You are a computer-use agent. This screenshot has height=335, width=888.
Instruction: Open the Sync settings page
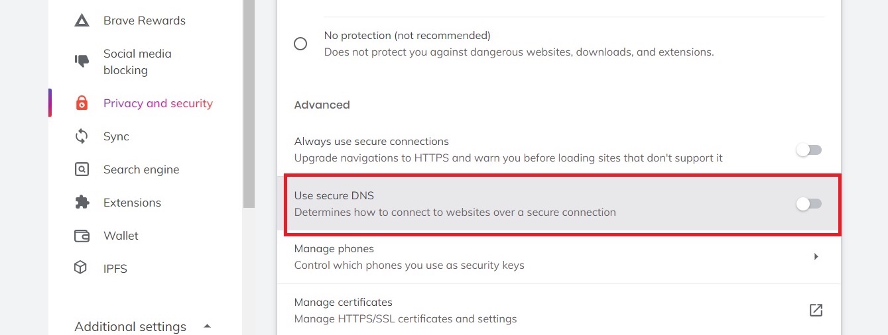[x=116, y=136]
